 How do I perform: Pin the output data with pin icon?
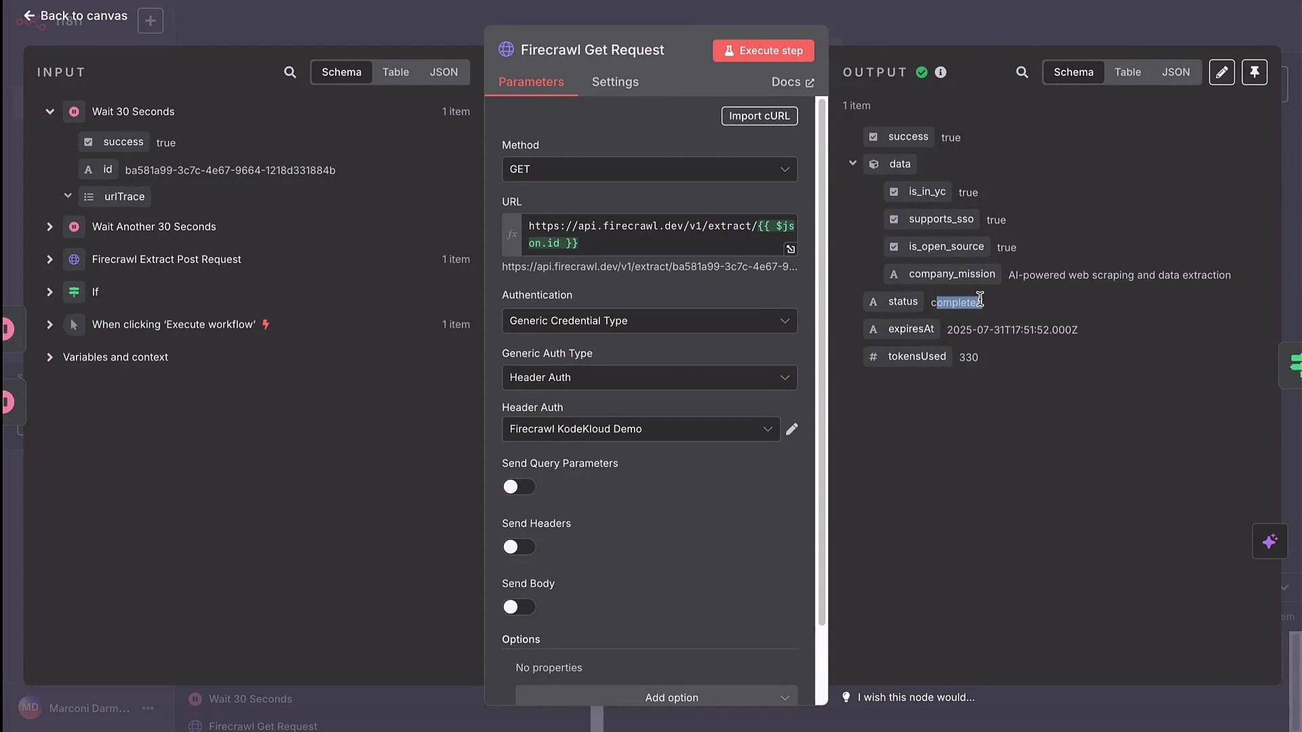[x=1255, y=72]
